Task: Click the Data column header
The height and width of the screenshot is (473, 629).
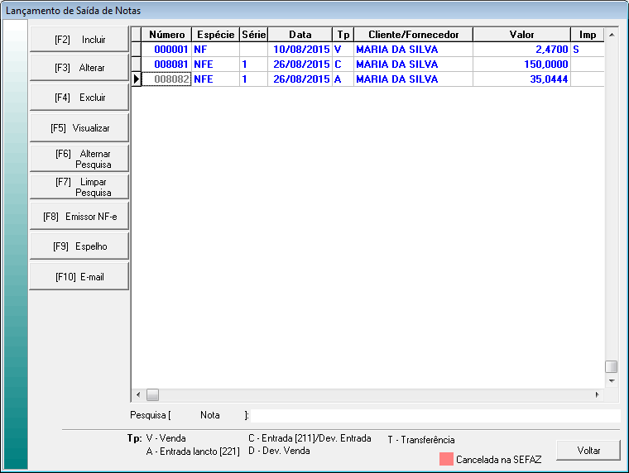Action: click(300, 35)
